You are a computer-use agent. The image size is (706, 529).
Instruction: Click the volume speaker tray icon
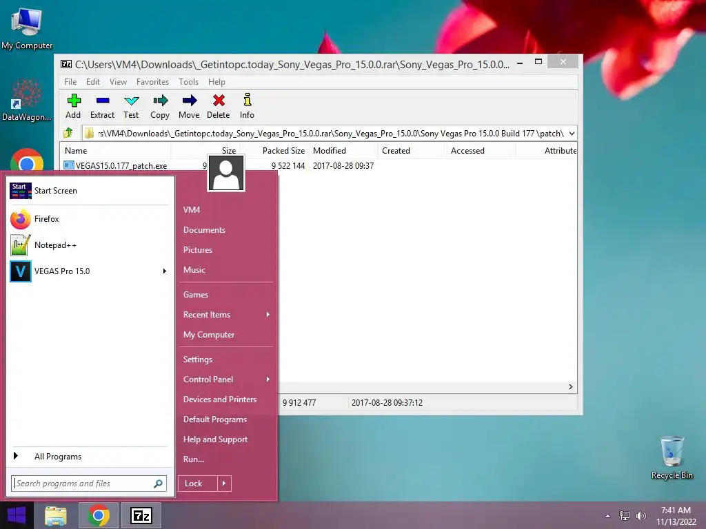tap(641, 515)
